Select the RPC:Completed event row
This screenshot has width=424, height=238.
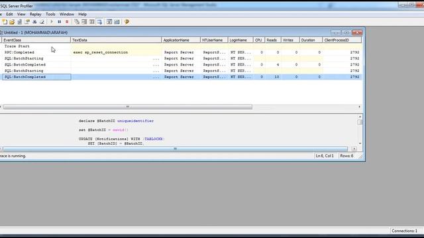point(181,52)
